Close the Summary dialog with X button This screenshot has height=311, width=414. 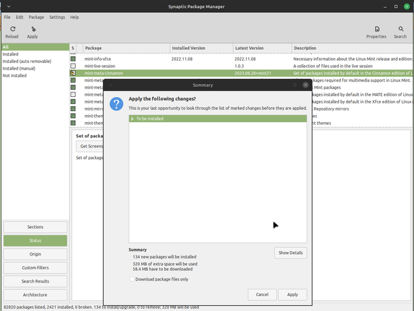(305, 85)
